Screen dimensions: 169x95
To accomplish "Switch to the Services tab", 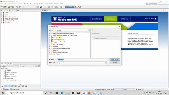I will point(12,11).
